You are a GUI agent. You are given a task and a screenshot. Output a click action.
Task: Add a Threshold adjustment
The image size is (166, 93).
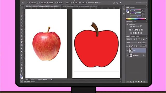coord(136,33)
